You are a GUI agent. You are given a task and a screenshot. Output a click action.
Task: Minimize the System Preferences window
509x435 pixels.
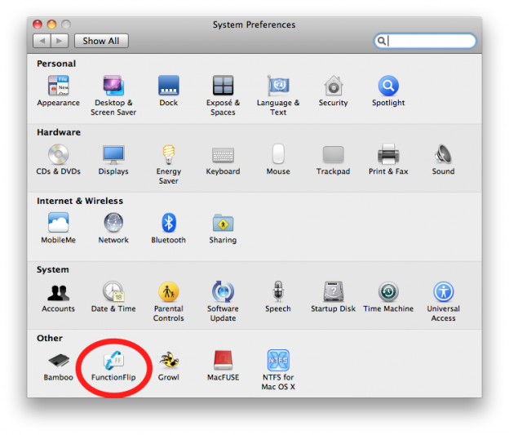[x=51, y=24]
